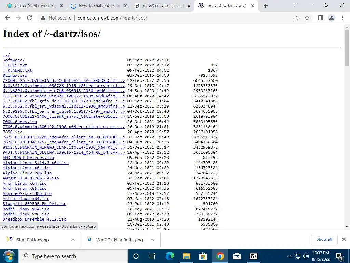
Task: Open the Chrome profile avatar
Action: click(332, 18)
